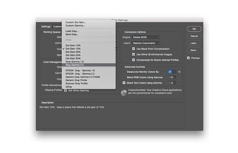238x153 pixels.
Task: Open the Engine Adobe (ACE) dropdown
Action: (146, 37)
